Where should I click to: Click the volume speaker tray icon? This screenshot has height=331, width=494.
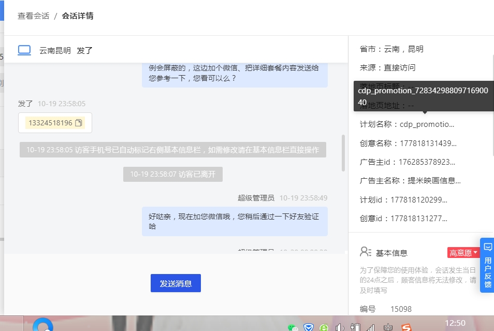click(x=339, y=327)
